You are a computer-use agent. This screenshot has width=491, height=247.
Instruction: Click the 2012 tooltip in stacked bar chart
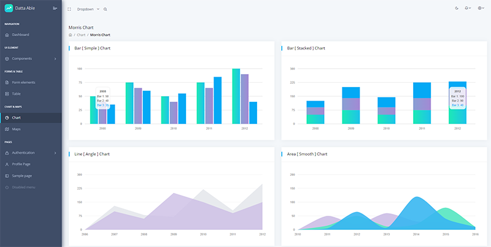point(457,98)
